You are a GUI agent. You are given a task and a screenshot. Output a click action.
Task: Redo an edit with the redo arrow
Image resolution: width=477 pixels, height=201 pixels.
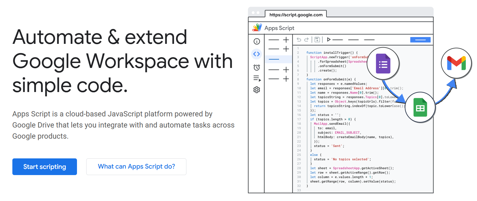306,40
